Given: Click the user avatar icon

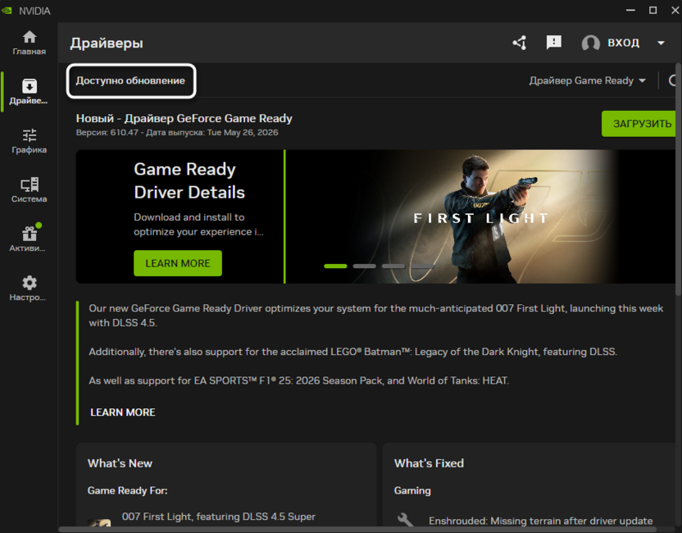Looking at the screenshot, I should click(x=591, y=43).
